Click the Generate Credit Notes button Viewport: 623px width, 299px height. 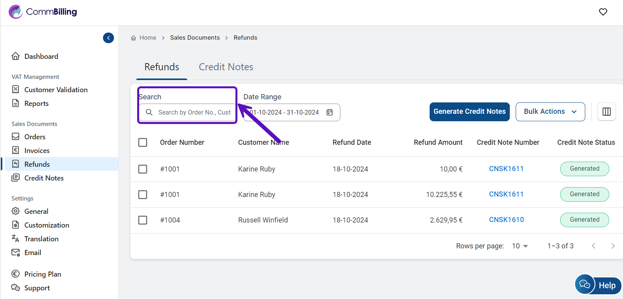click(x=469, y=112)
